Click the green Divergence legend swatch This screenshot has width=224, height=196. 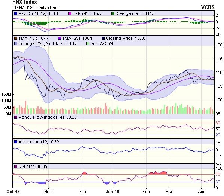click(x=113, y=13)
